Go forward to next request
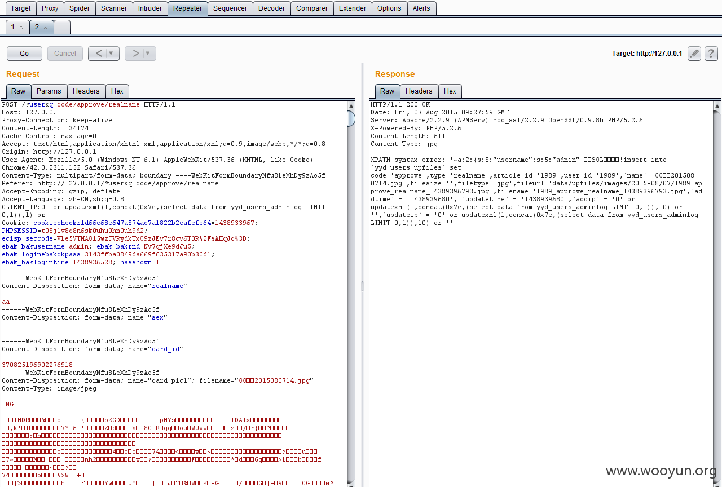The height and width of the screenshot is (487, 722). tap(135, 54)
